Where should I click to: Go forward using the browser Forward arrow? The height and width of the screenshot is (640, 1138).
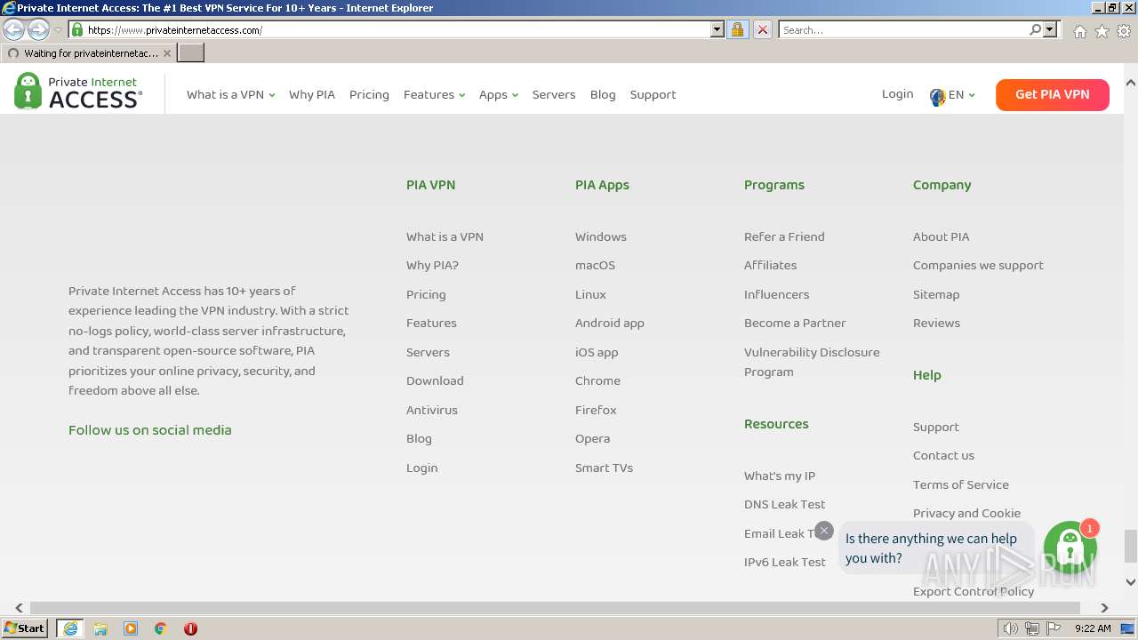38,29
